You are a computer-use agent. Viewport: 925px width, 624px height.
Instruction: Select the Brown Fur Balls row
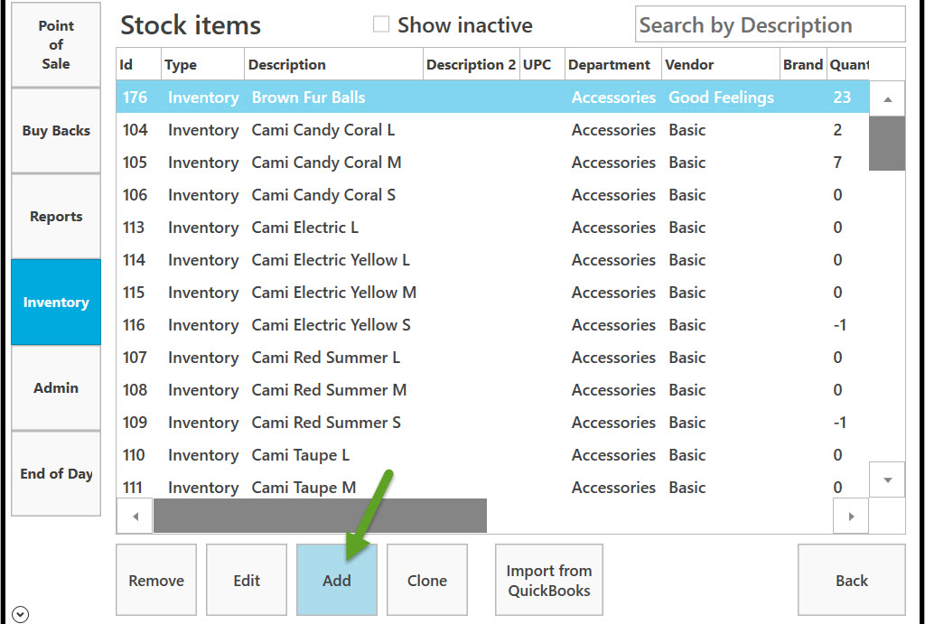point(492,97)
